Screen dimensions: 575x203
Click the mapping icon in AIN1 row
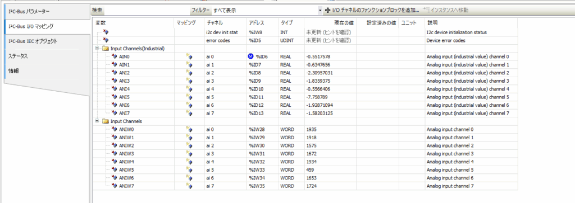pos(189,65)
